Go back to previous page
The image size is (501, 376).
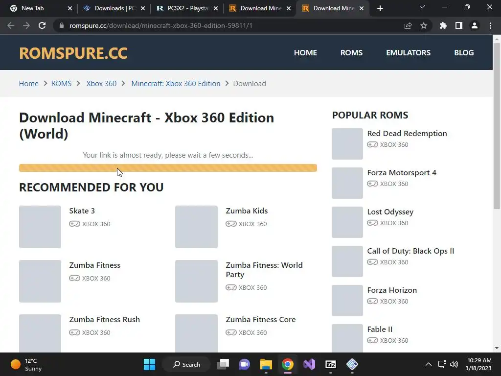click(11, 25)
